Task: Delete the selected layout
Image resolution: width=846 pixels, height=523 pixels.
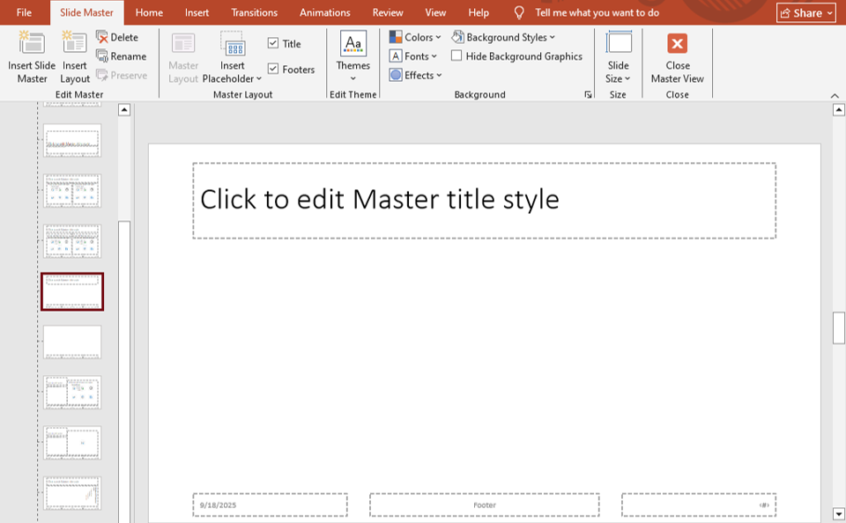Action: click(117, 37)
